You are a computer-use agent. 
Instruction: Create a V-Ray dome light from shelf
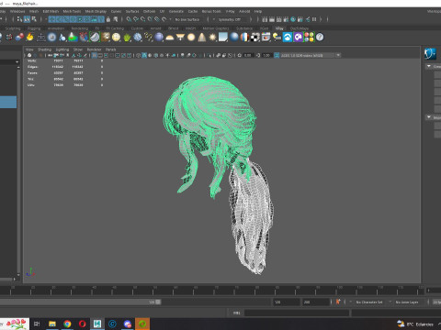[170, 38]
